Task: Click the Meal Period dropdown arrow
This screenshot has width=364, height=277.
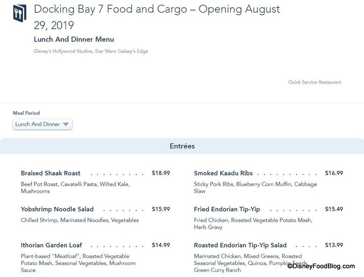Action: [x=66, y=124]
